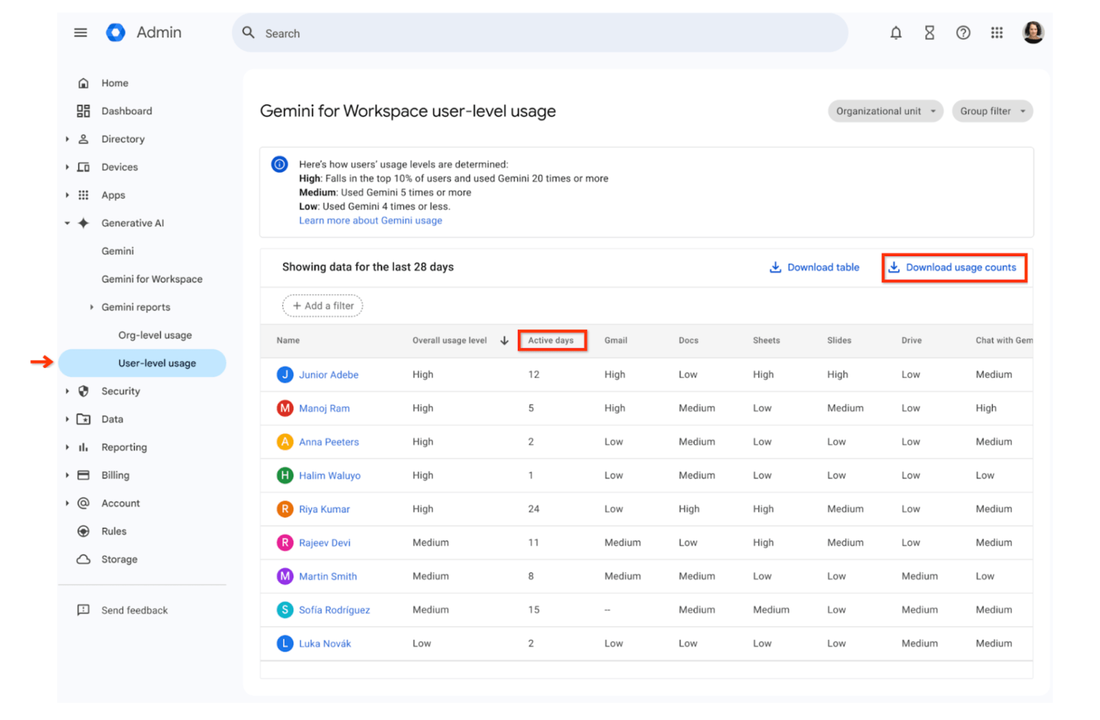
Task: Click in the Search field
Action: 540,33
